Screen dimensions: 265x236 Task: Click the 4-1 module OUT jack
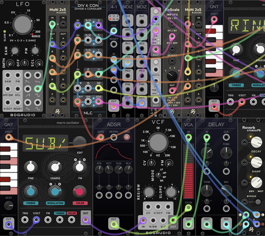click(x=114, y=106)
